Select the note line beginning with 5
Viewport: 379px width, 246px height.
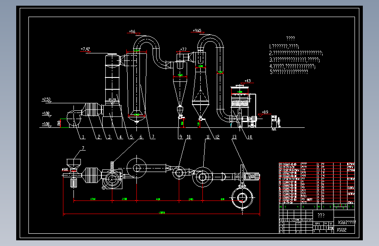tap(289, 72)
